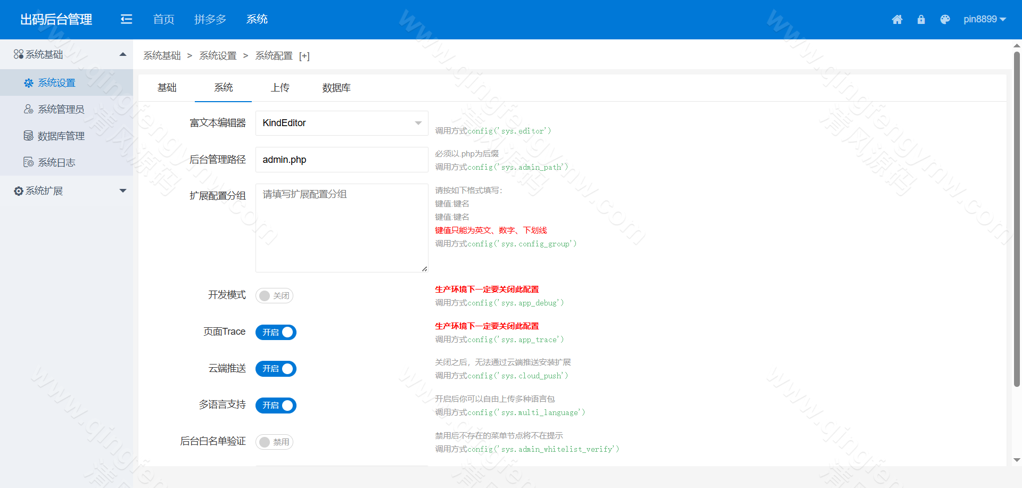Open the pin8899 user dropdown

point(985,19)
